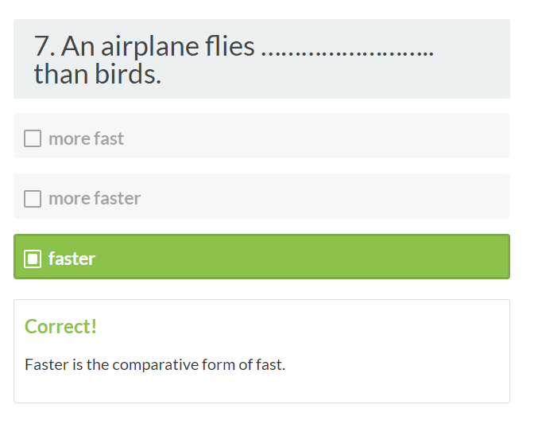Click the 'more fast' answer label
The width and height of the screenshot is (534, 424).
(x=86, y=138)
